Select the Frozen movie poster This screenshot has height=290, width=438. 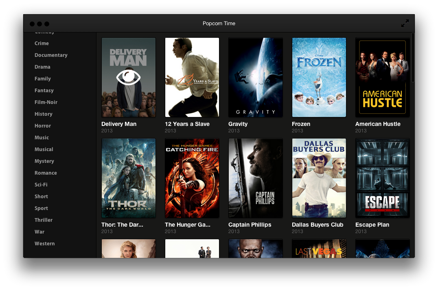tap(319, 77)
